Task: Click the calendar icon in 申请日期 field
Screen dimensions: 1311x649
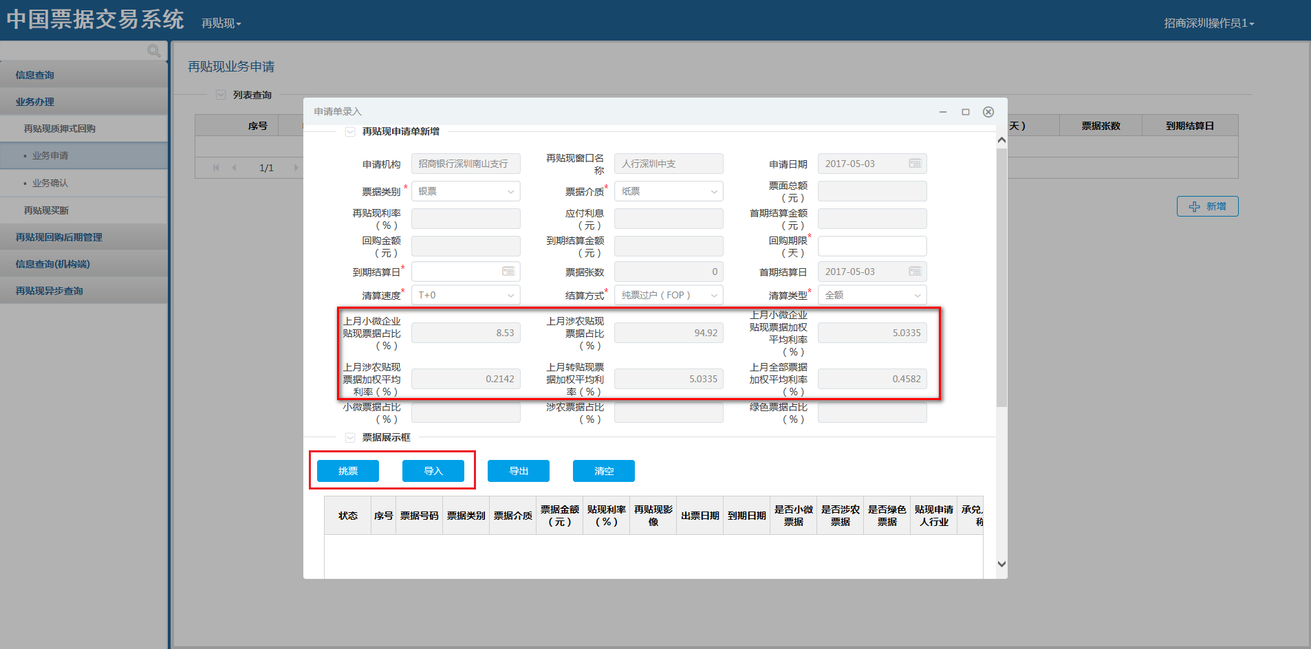Action: 915,164
